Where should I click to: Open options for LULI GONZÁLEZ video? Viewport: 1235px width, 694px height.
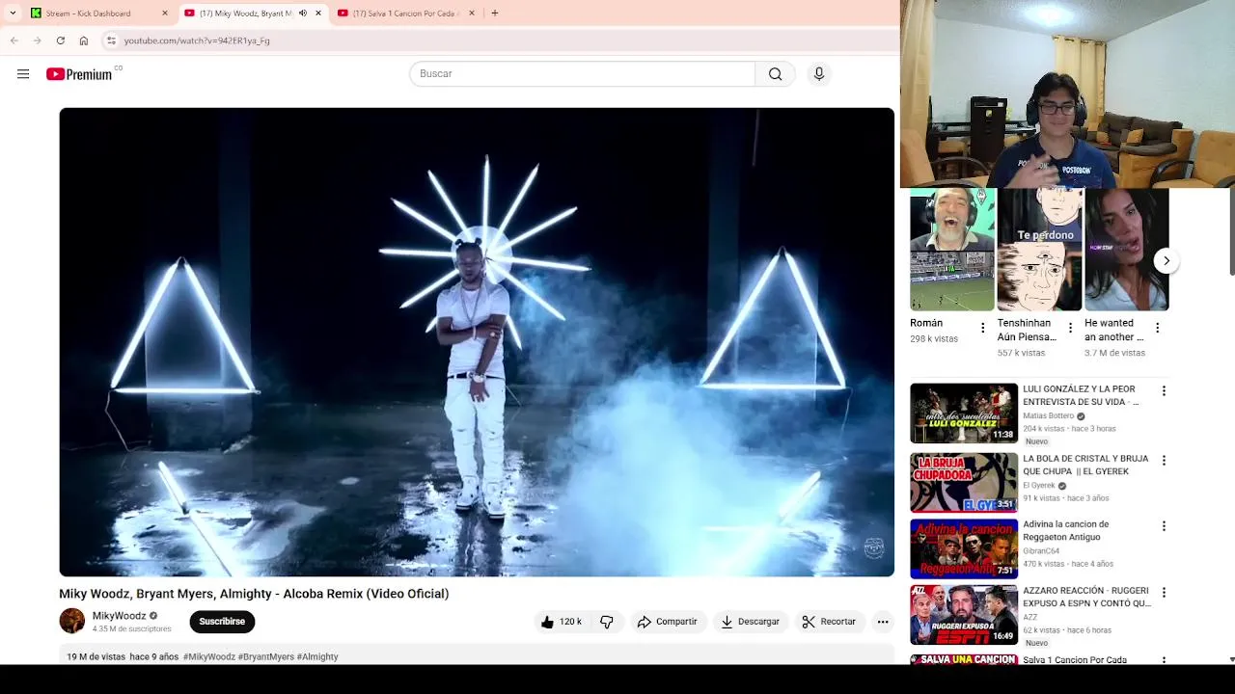(x=1164, y=391)
